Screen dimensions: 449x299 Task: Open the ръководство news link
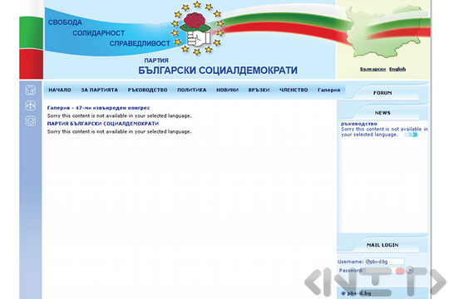pos(359,124)
